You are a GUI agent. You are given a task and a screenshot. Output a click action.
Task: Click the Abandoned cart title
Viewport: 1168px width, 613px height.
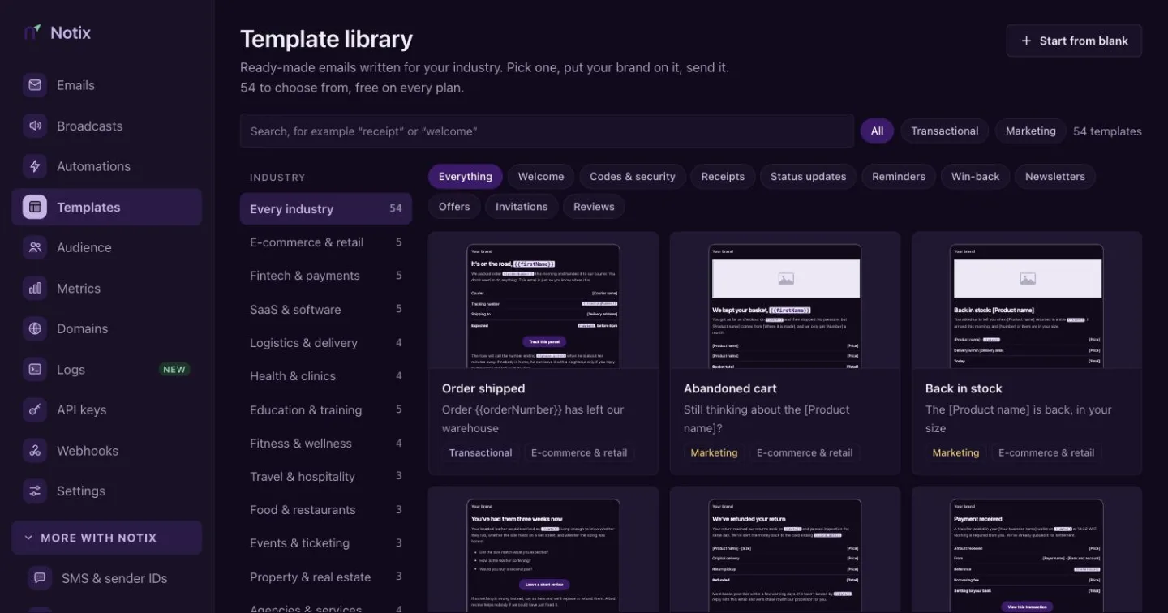point(730,388)
